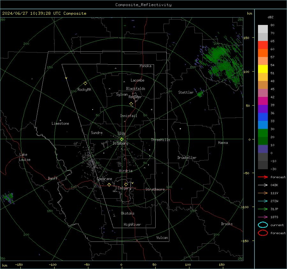
Task: Click the blue 33-36 dBZ color swatch
Action: click(263, 117)
